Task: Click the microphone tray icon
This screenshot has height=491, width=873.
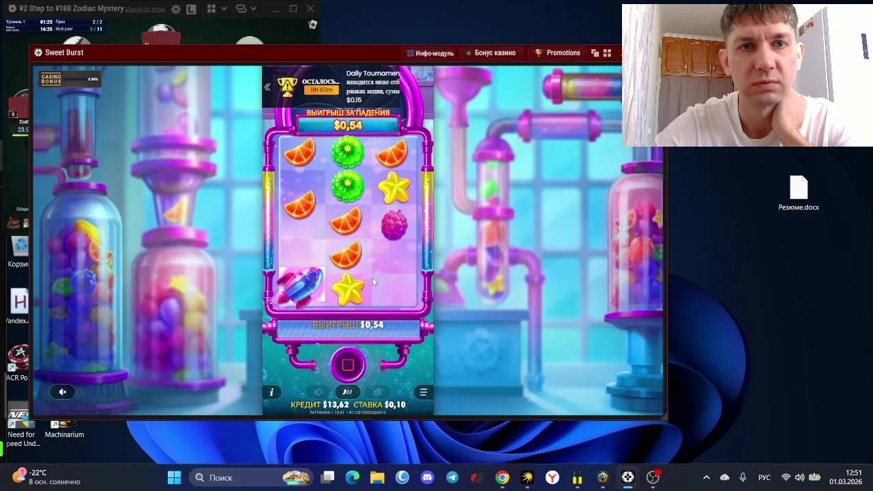Action: click(743, 477)
